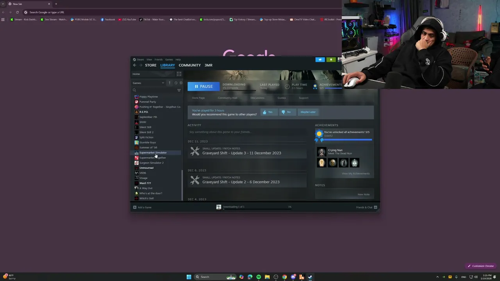The width and height of the screenshot is (500, 281).
Task: Click the Add a Game plus icon
Action: 135,207
